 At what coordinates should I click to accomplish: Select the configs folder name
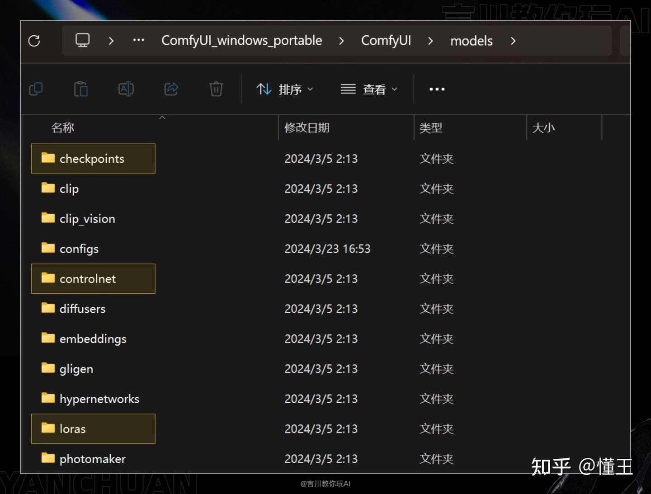79,249
